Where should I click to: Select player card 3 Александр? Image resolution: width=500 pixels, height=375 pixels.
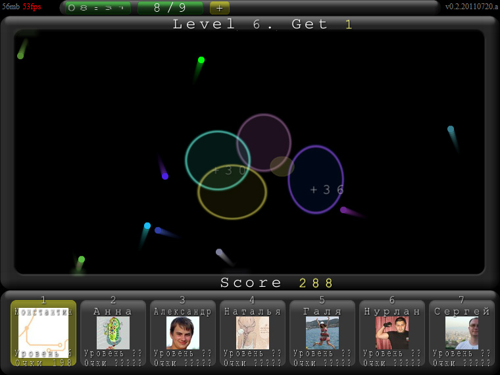[x=183, y=334]
